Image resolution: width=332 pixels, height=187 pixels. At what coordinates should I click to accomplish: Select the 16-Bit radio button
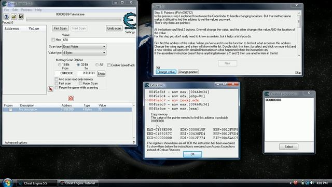(x=60, y=64)
